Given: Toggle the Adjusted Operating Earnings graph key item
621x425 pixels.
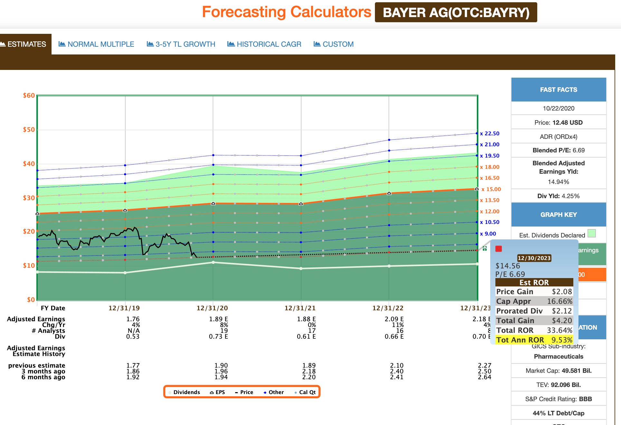Looking at the screenshot, I should click(592, 254).
